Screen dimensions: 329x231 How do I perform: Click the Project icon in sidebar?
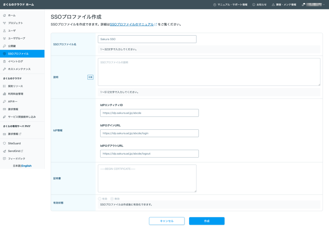pyautogui.click(x=4, y=23)
